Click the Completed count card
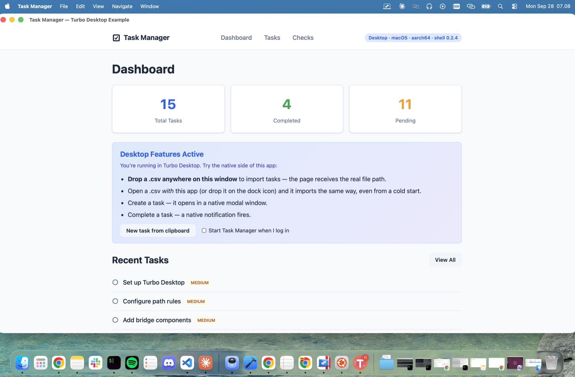The height and width of the screenshot is (377, 575). click(287, 109)
